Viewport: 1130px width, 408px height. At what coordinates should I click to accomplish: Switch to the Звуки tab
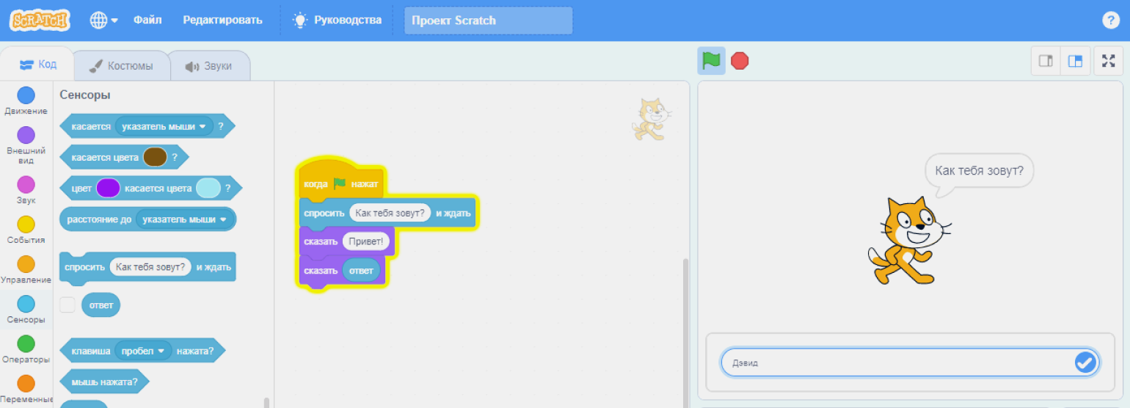click(x=209, y=66)
